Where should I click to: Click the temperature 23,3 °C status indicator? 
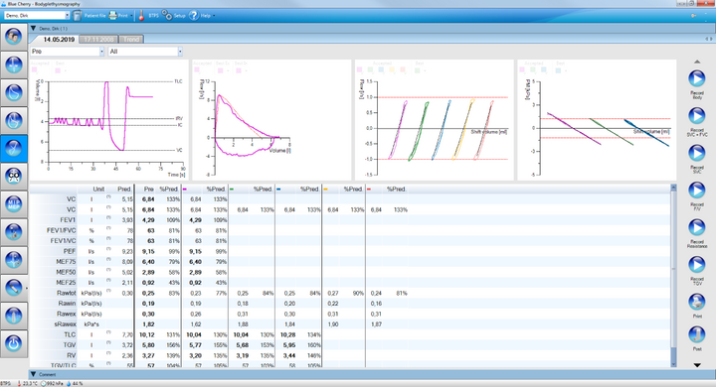(x=28, y=384)
